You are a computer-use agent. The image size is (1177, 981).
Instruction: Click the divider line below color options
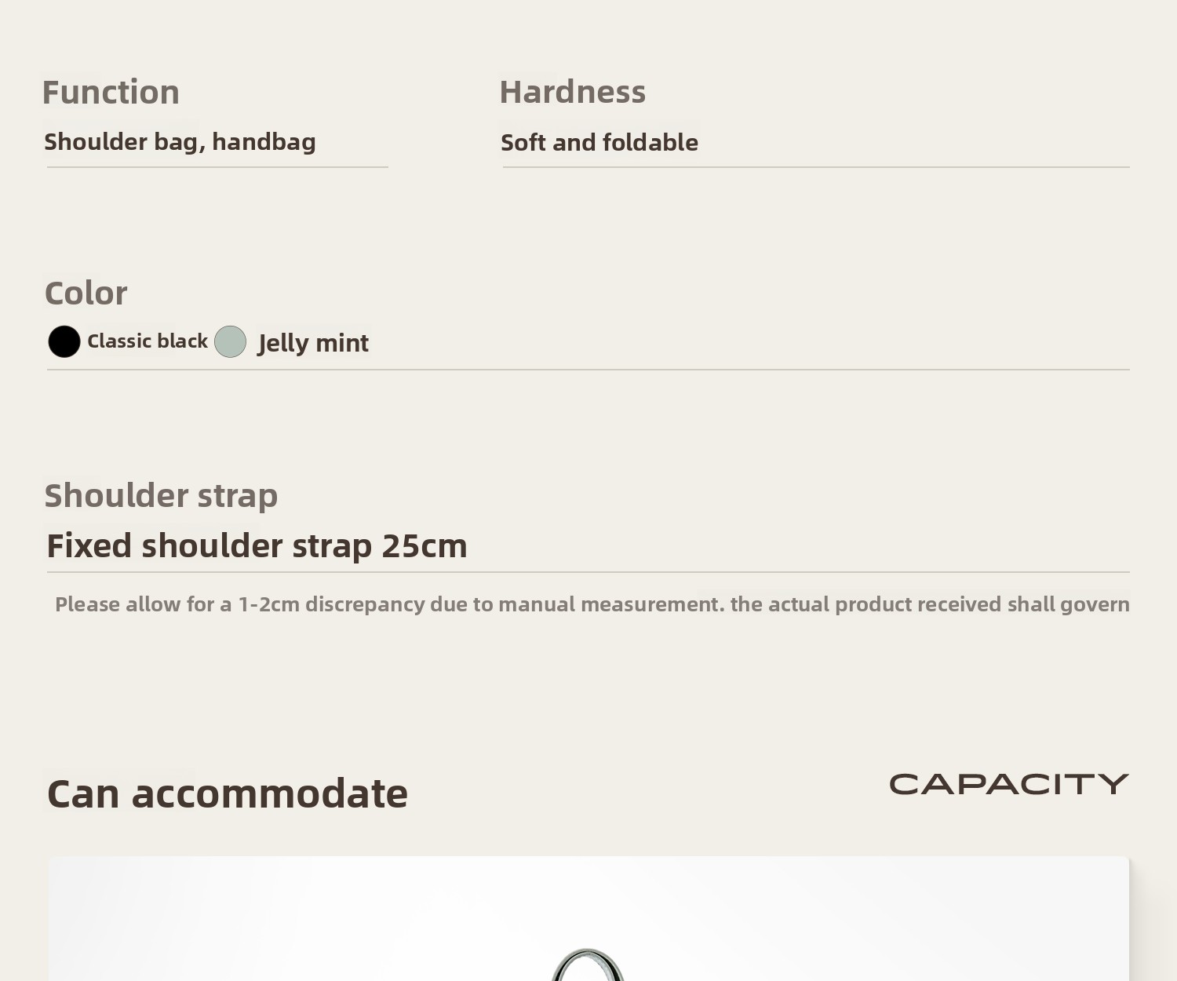coord(588,370)
